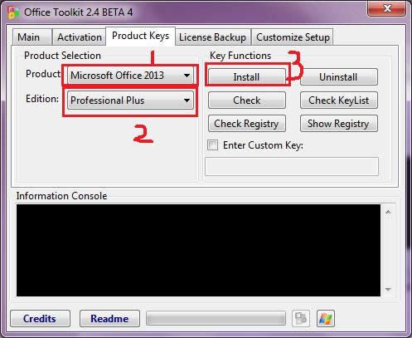
Task: Close the Office Toolkit window
Action: pyautogui.click(x=387, y=8)
